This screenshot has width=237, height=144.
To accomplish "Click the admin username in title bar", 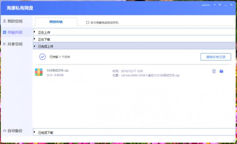I will point(206,5).
